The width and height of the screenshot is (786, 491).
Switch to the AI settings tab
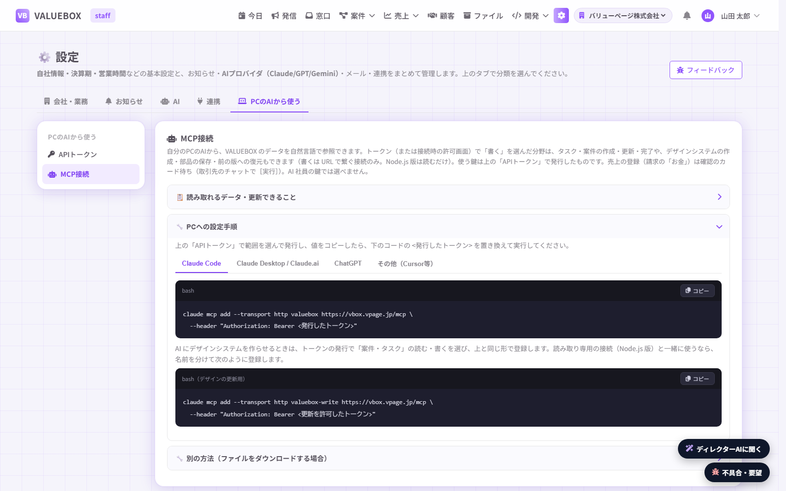[x=170, y=102]
